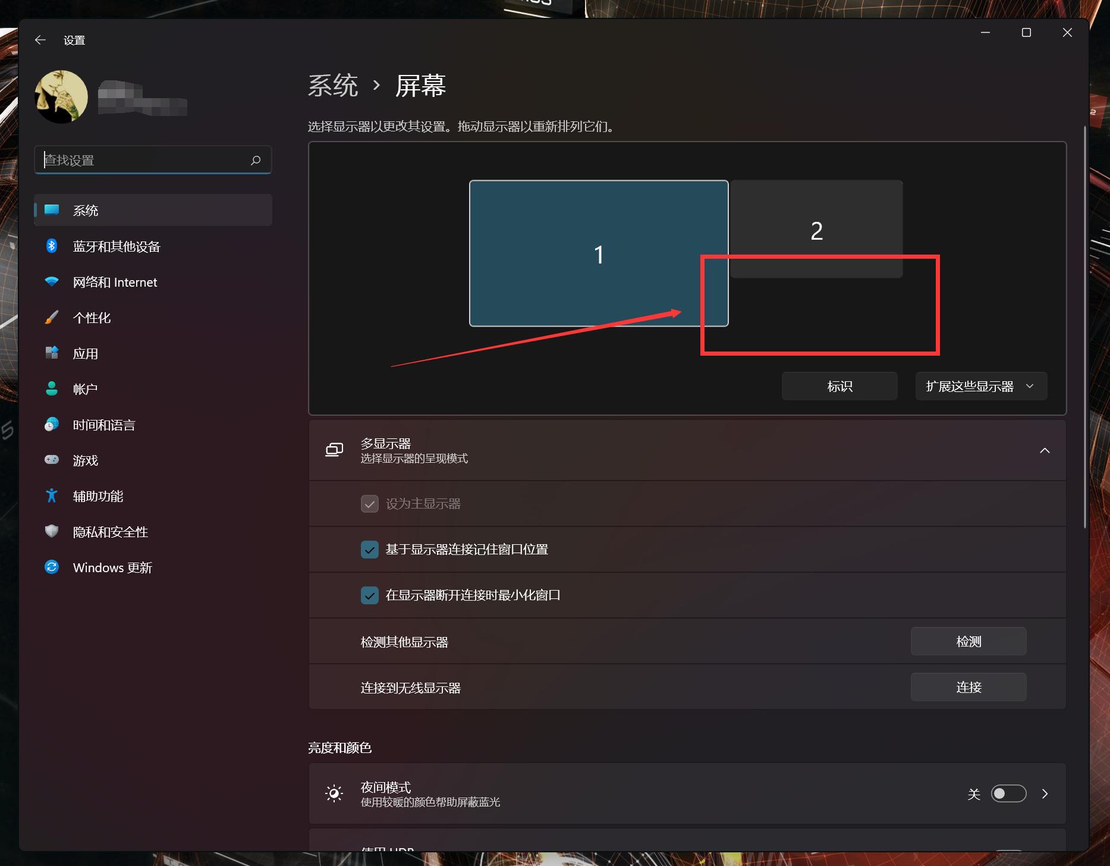The width and height of the screenshot is (1110, 866).
Task: Open 时间和语言 settings
Action: coord(103,424)
